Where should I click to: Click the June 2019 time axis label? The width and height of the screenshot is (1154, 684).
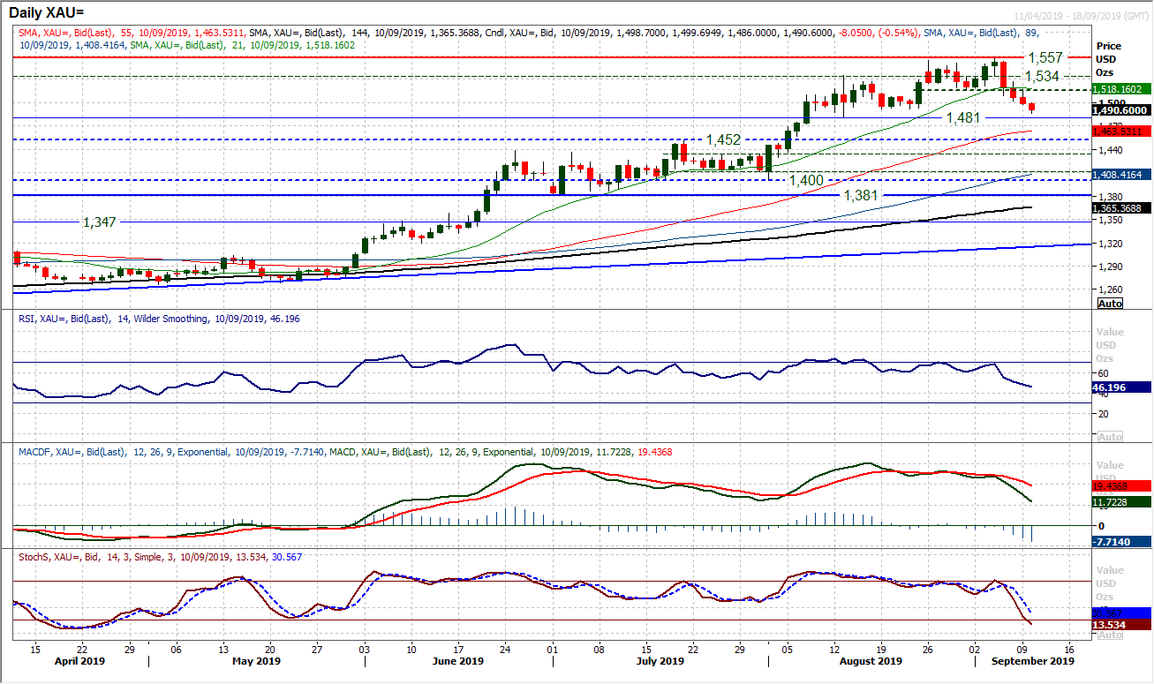coord(458,660)
